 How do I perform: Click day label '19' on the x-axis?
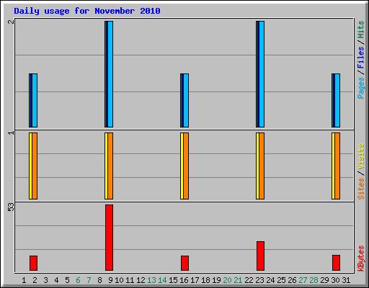[216, 280]
